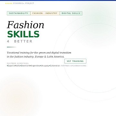Click 'Italia' in the countries list

18,66
